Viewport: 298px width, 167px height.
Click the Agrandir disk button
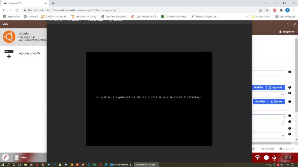coord(275,88)
